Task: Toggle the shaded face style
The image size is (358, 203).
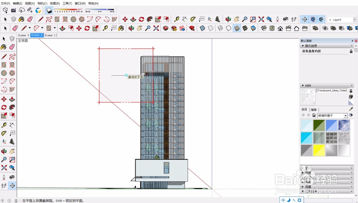Action: coord(237,28)
